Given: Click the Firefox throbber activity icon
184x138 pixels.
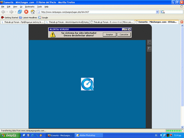Looking at the screenshot, I should pos(181,7).
